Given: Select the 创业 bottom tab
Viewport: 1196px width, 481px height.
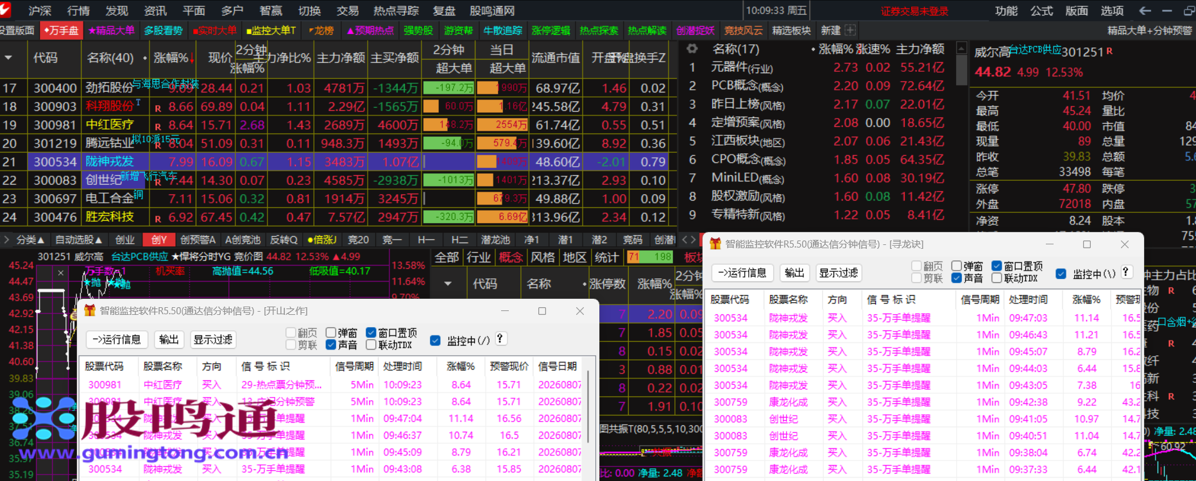Looking at the screenshot, I should click(x=125, y=240).
